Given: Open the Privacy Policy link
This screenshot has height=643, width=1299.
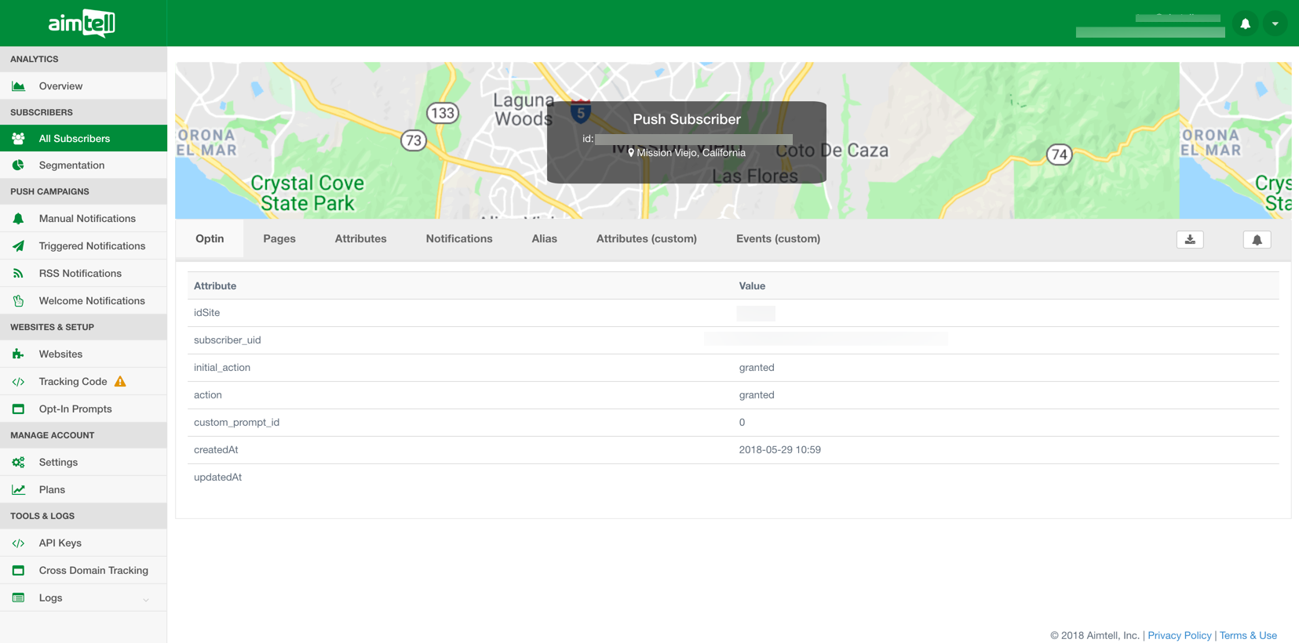Looking at the screenshot, I should pyautogui.click(x=1179, y=635).
